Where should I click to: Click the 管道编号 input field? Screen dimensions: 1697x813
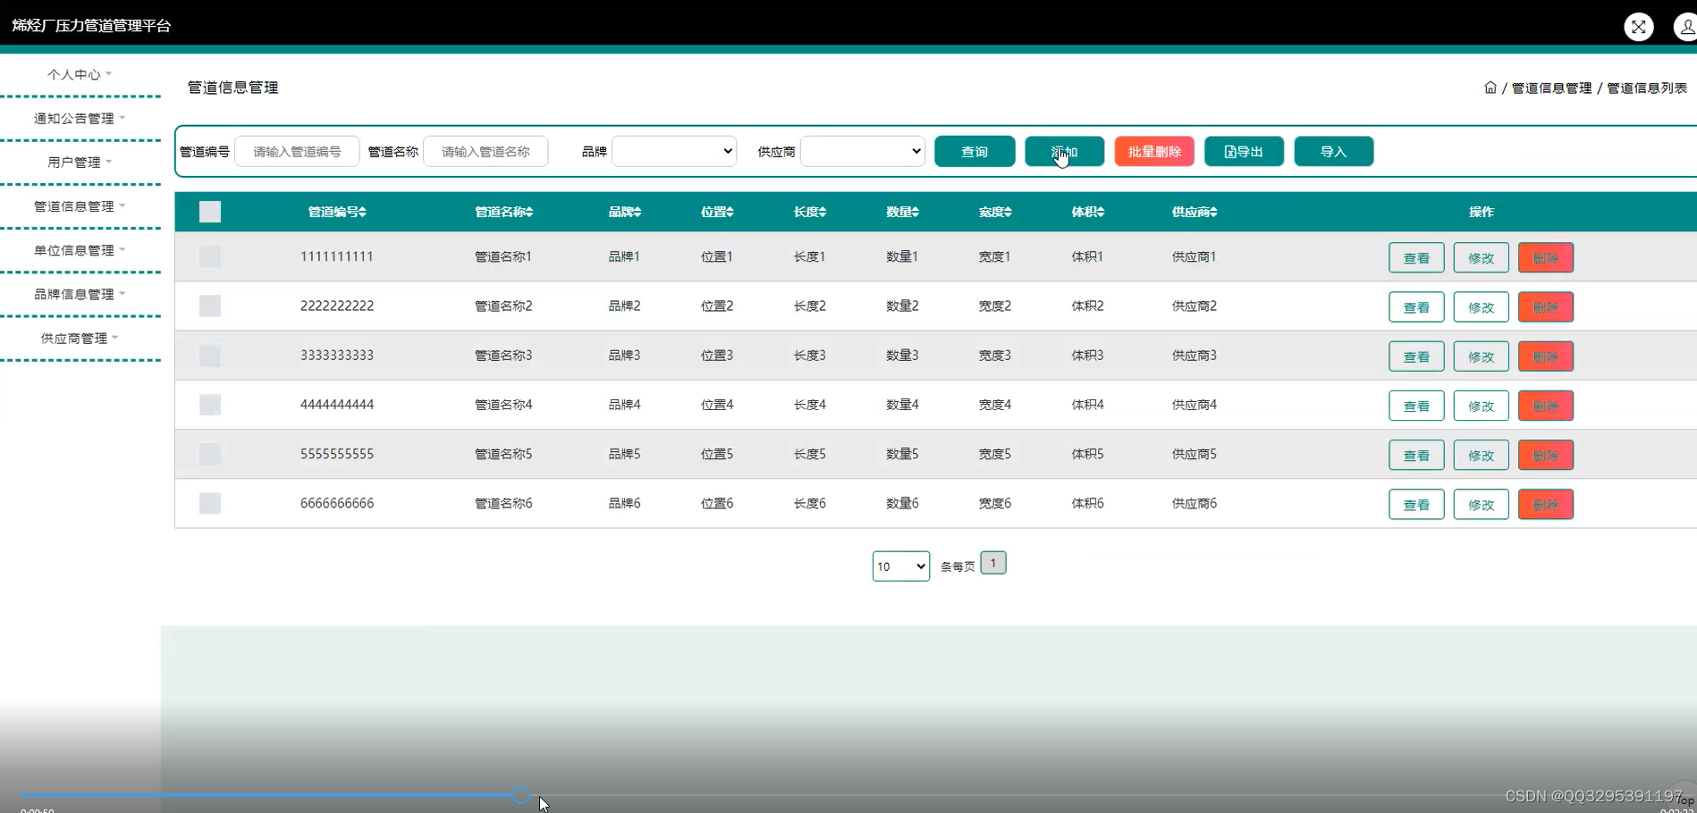click(297, 151)
